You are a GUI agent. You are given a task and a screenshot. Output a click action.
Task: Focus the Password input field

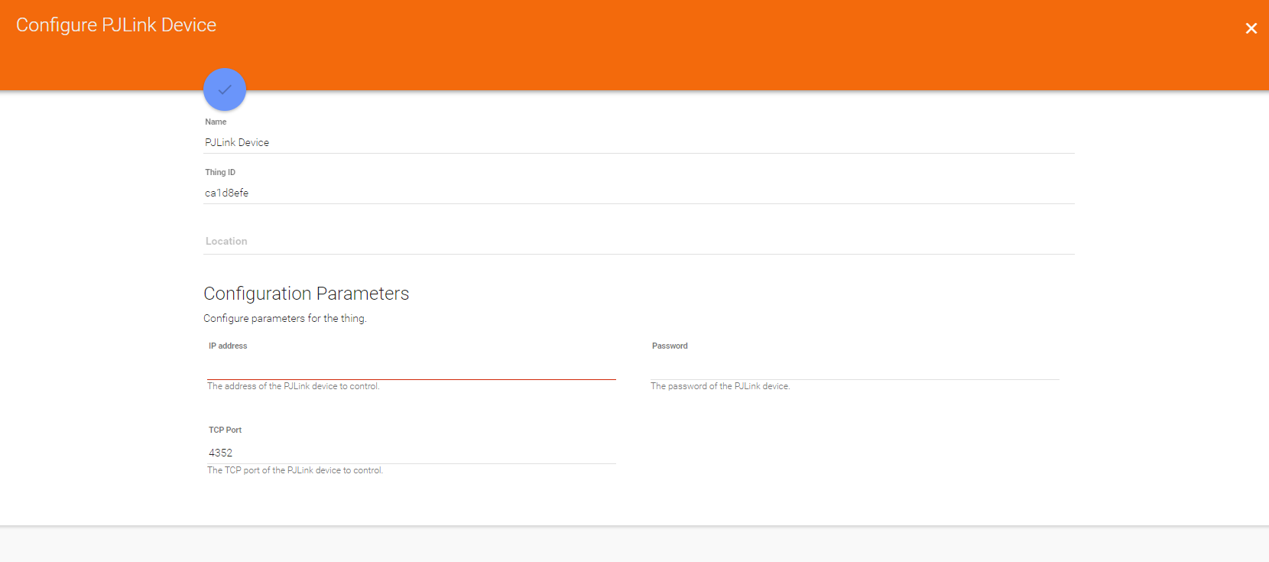855,369
